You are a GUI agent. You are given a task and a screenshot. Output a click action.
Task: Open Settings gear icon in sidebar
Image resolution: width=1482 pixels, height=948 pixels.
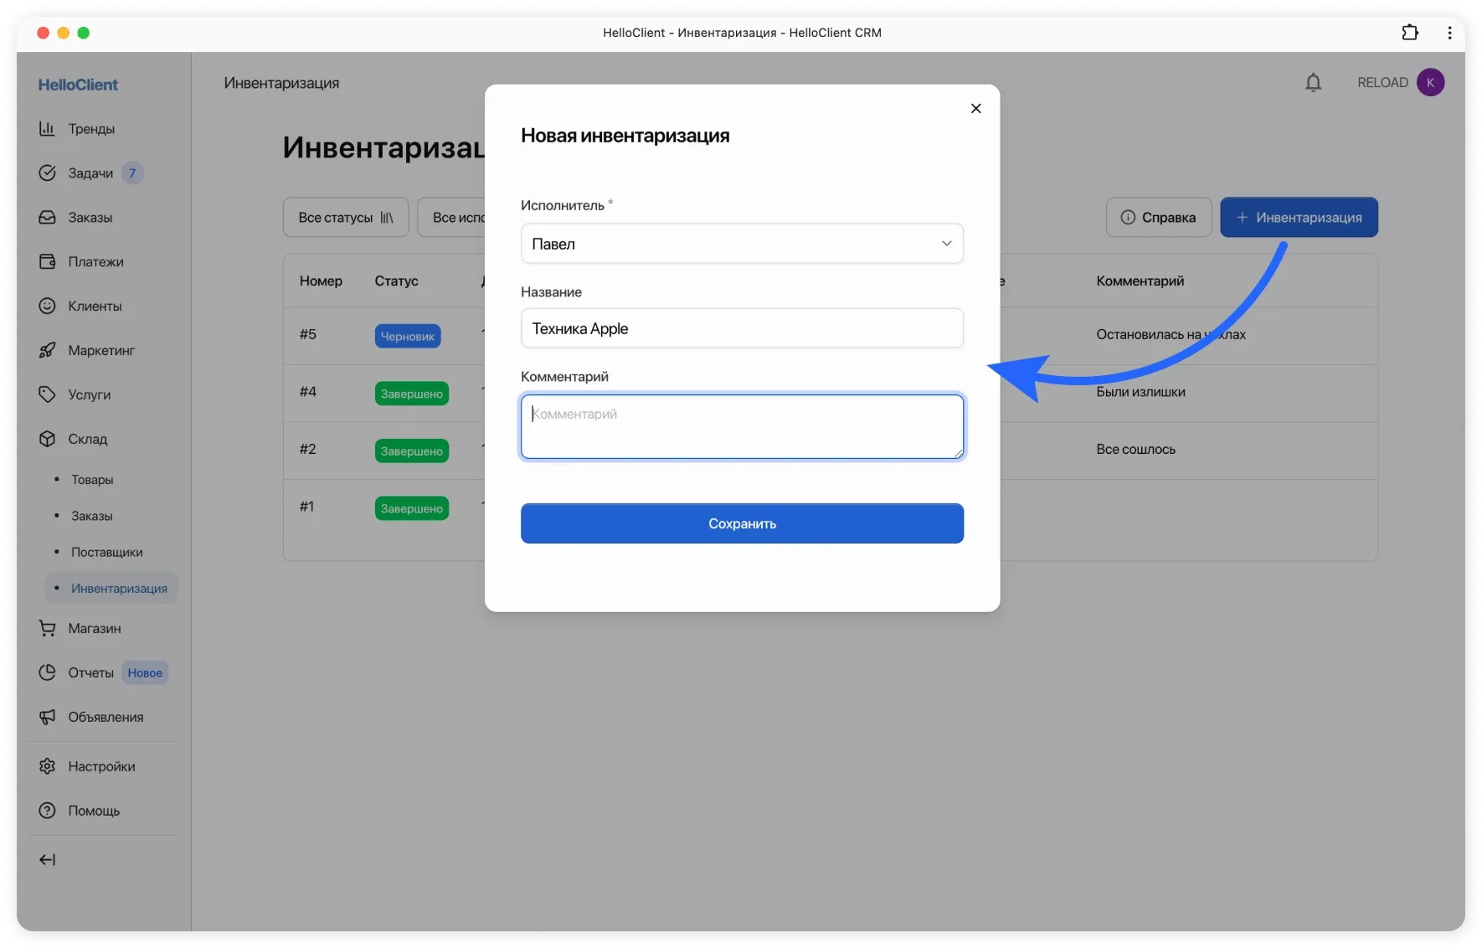[x=47, y=766]
